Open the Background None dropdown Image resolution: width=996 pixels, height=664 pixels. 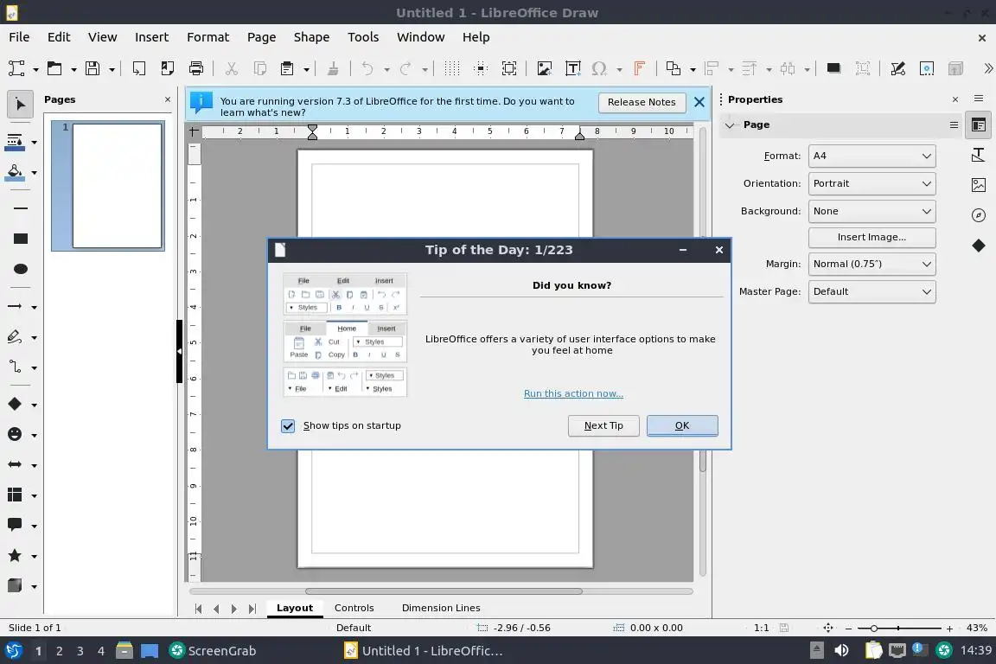point(871,211)
